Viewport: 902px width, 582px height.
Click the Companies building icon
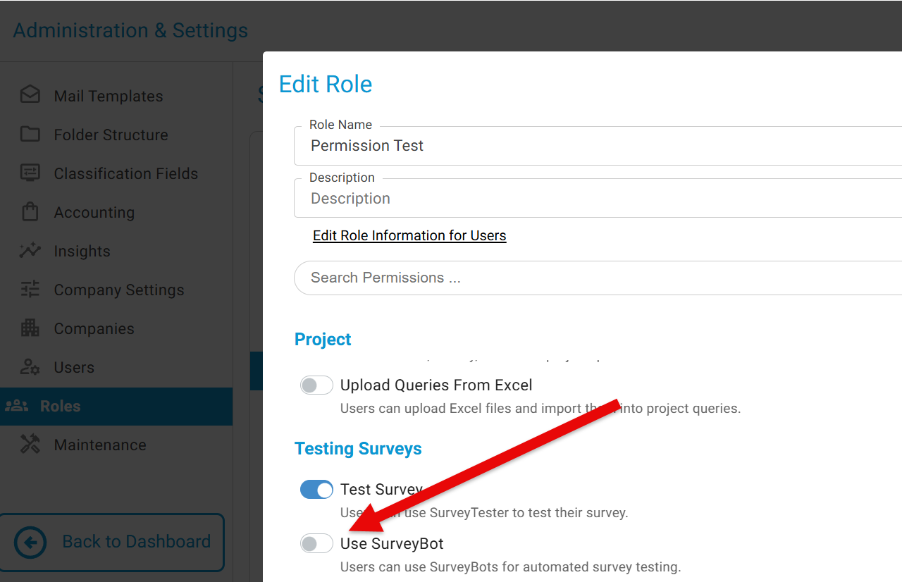30,328
